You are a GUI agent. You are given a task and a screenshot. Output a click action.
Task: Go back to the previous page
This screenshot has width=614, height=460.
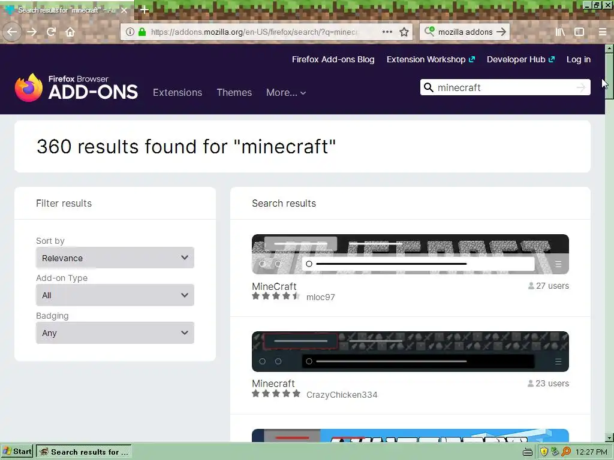12,32
